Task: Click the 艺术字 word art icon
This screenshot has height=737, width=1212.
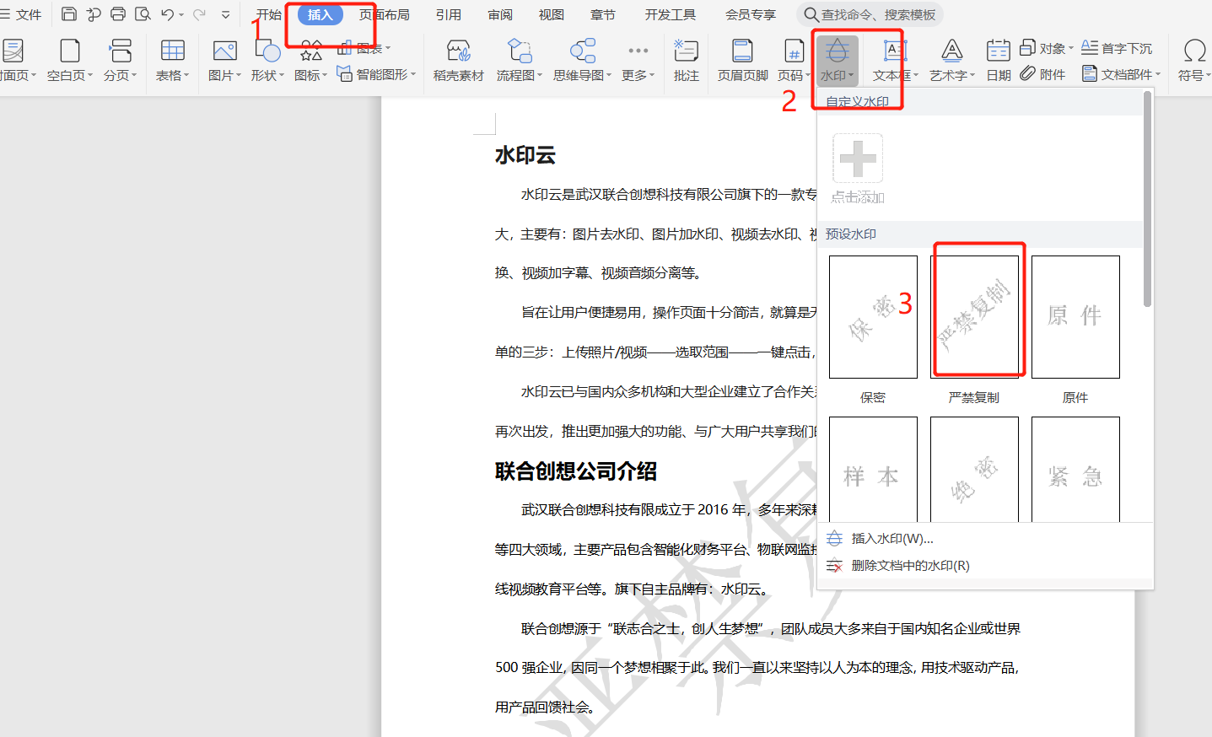Action: 951,52
